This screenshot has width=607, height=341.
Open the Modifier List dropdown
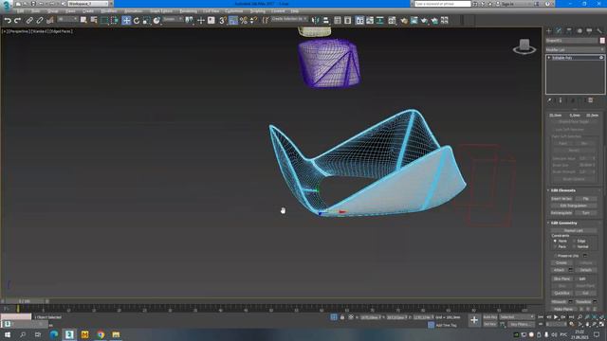coord(575,50)
